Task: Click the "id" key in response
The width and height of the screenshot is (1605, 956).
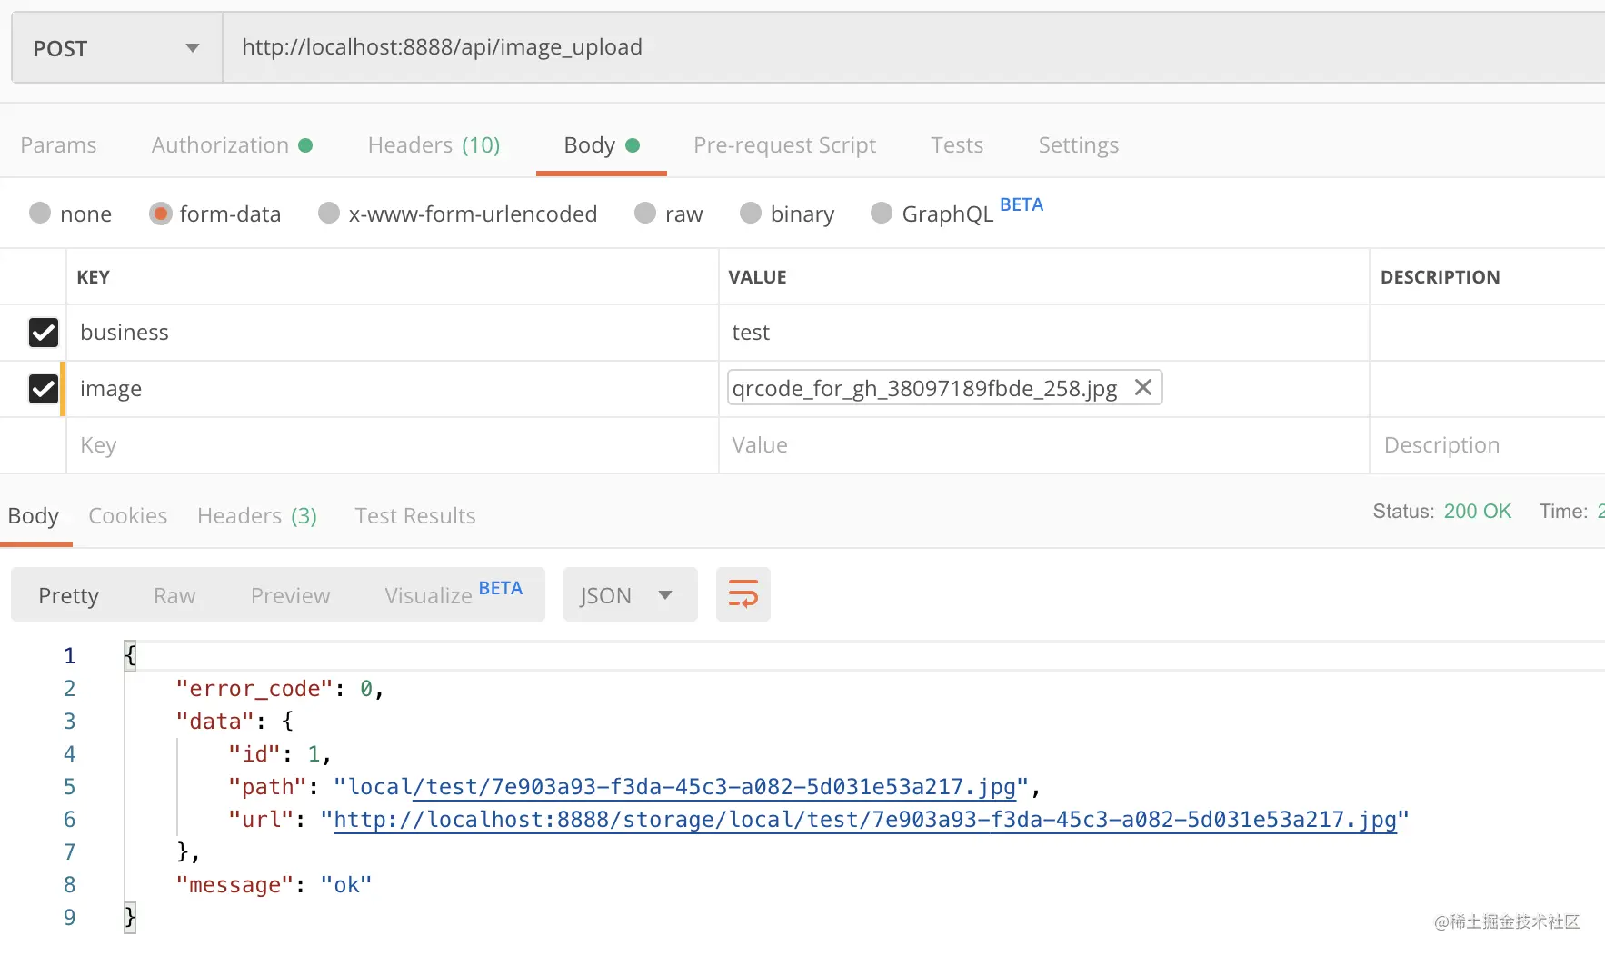Action: pos(254,754)
